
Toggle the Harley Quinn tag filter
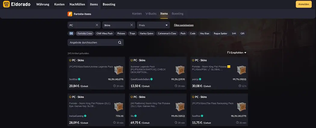(x=147, y=34)
